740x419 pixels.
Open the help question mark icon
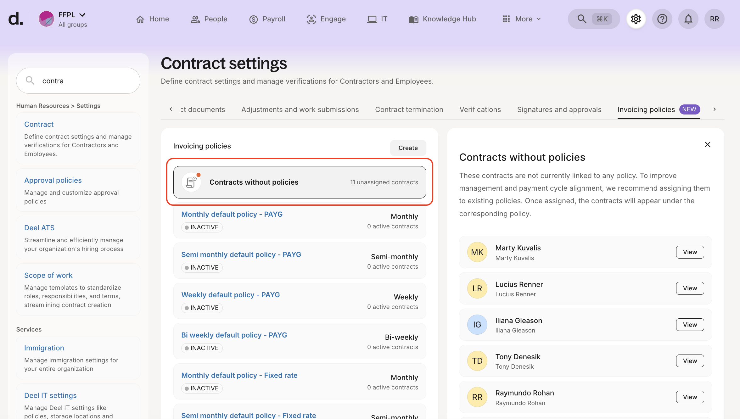pyautogui.click(x=662, y=19)
